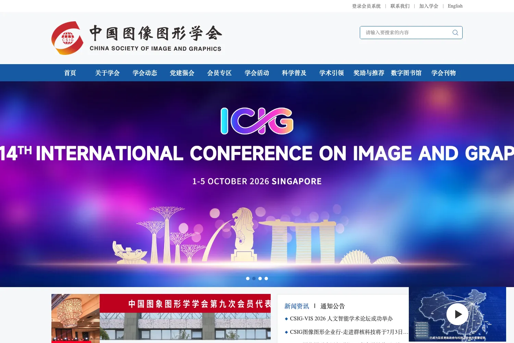The height and width of the screenshot is (343, 514).
Task: Open the 关于学会 menu
Action: coord(107,73)
